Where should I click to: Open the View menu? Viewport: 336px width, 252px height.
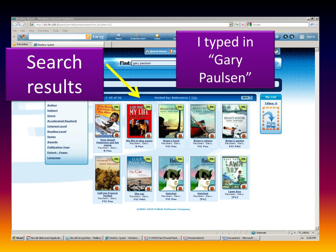coord(31,31)
